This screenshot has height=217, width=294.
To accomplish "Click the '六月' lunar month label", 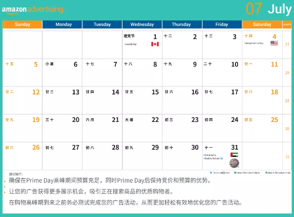I will (90, 120).
